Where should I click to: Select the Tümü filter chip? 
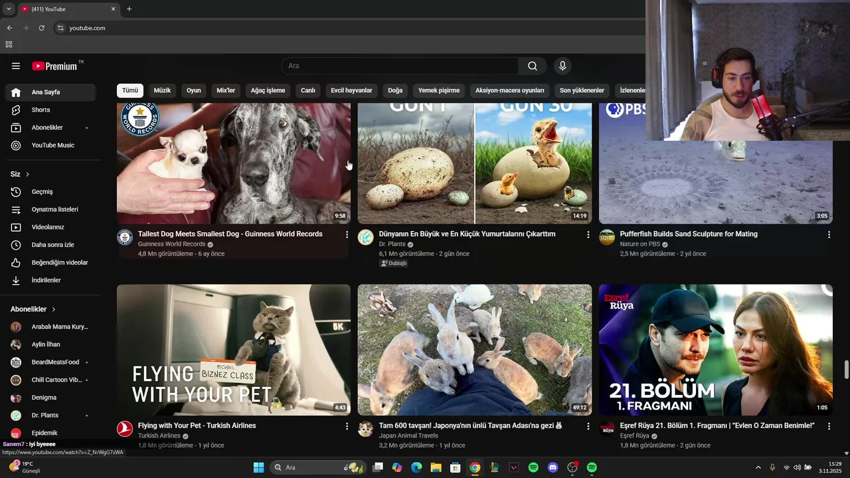point(130,90)
